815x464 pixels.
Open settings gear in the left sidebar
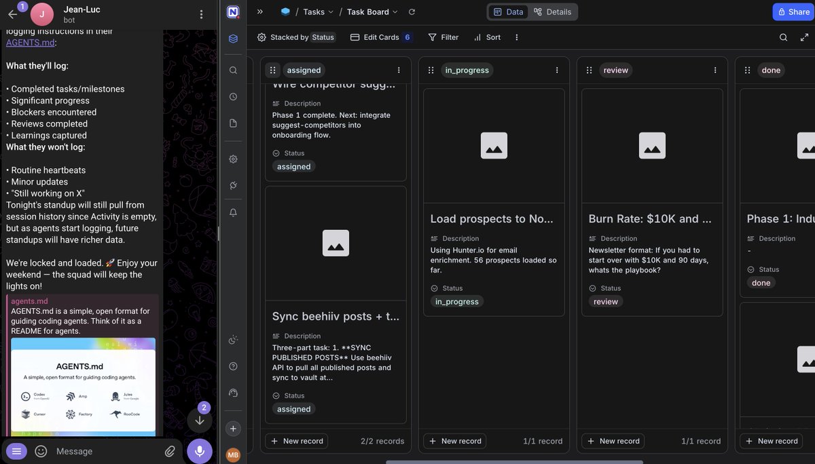coord(234,159)
